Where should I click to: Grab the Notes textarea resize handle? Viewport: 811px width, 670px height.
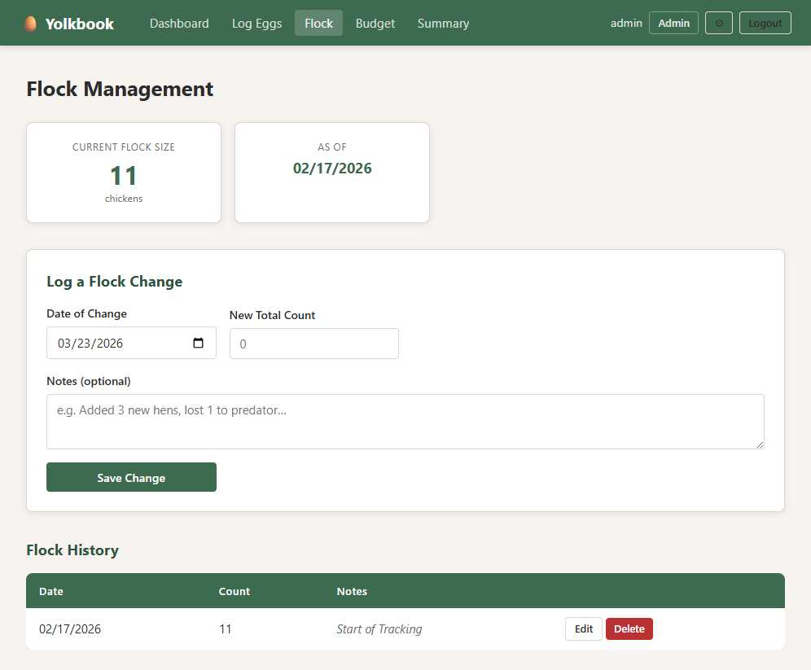[760, 444]
